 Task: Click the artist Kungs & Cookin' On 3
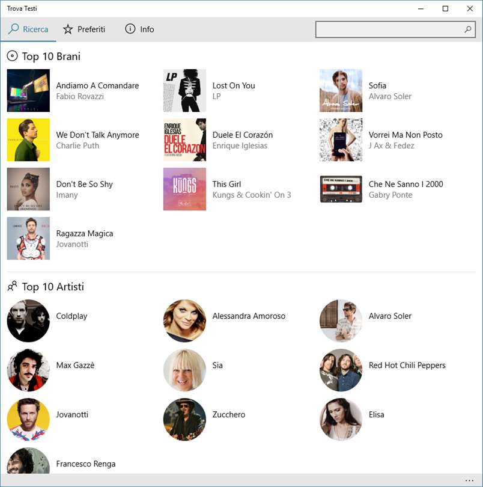coord(252,195)
